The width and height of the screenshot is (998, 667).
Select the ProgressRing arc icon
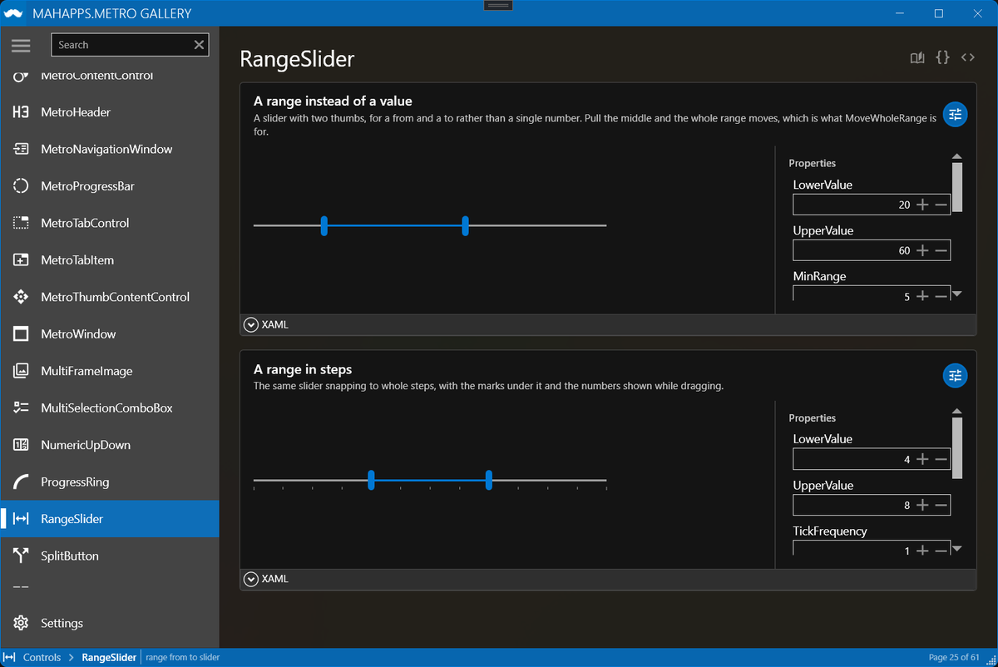tap(22, 482)
